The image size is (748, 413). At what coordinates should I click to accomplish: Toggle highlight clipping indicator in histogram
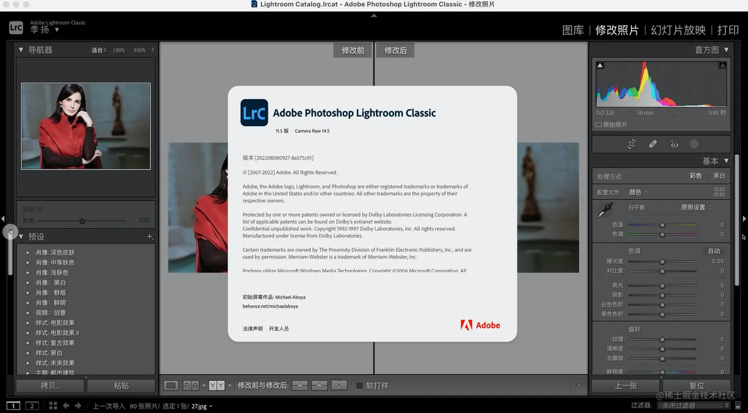coord(723,65)
